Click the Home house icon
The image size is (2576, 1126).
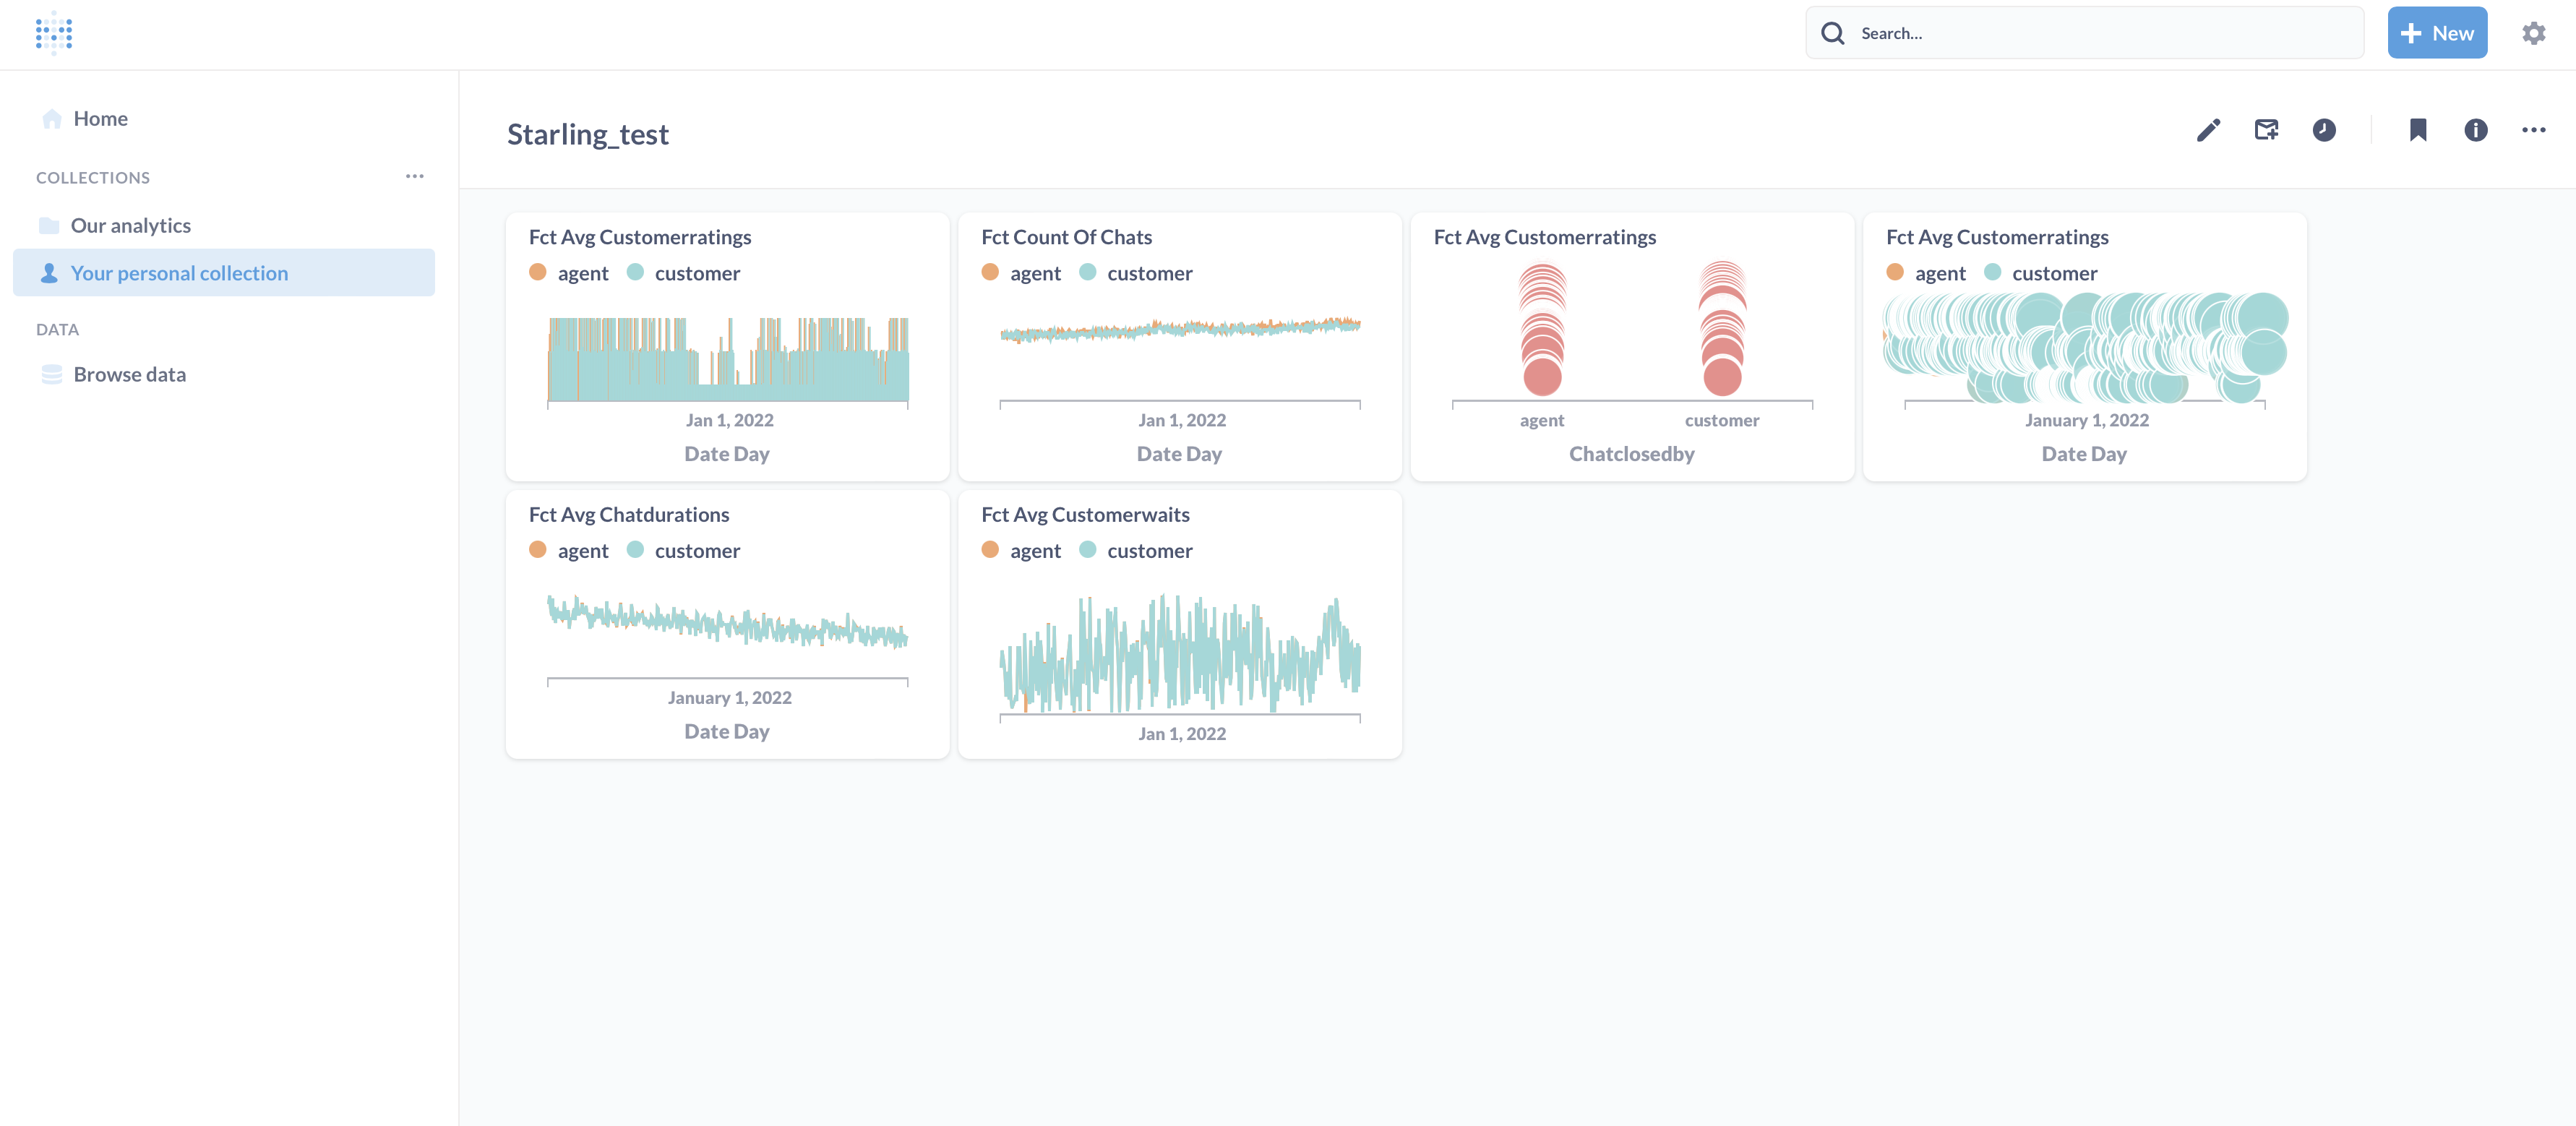(52, 119)
